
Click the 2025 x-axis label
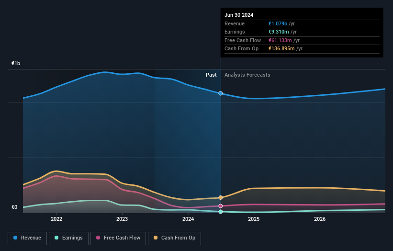[254, 219]
